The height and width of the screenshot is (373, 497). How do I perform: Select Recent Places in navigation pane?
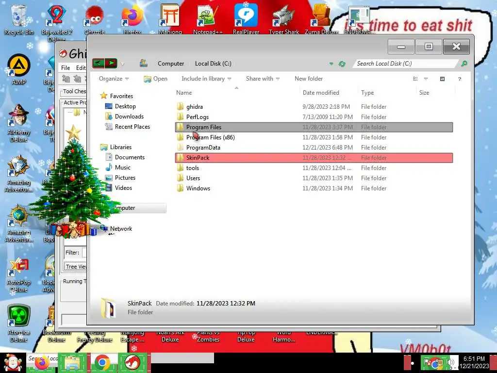[x=133, y=127]
